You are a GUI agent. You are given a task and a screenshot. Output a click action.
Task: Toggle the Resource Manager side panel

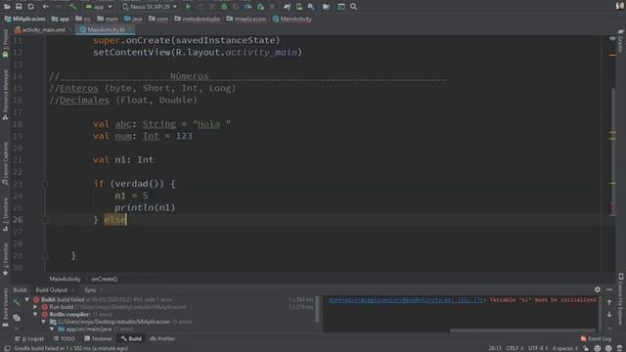point(5,94)
